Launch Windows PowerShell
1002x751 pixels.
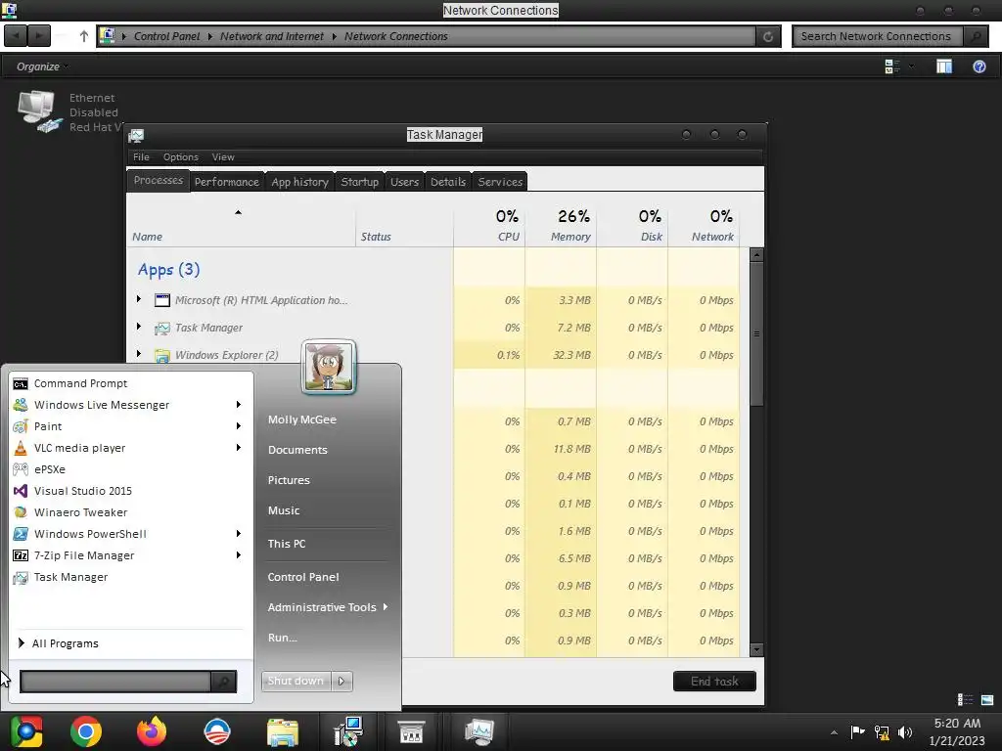[x=90, y=534]
